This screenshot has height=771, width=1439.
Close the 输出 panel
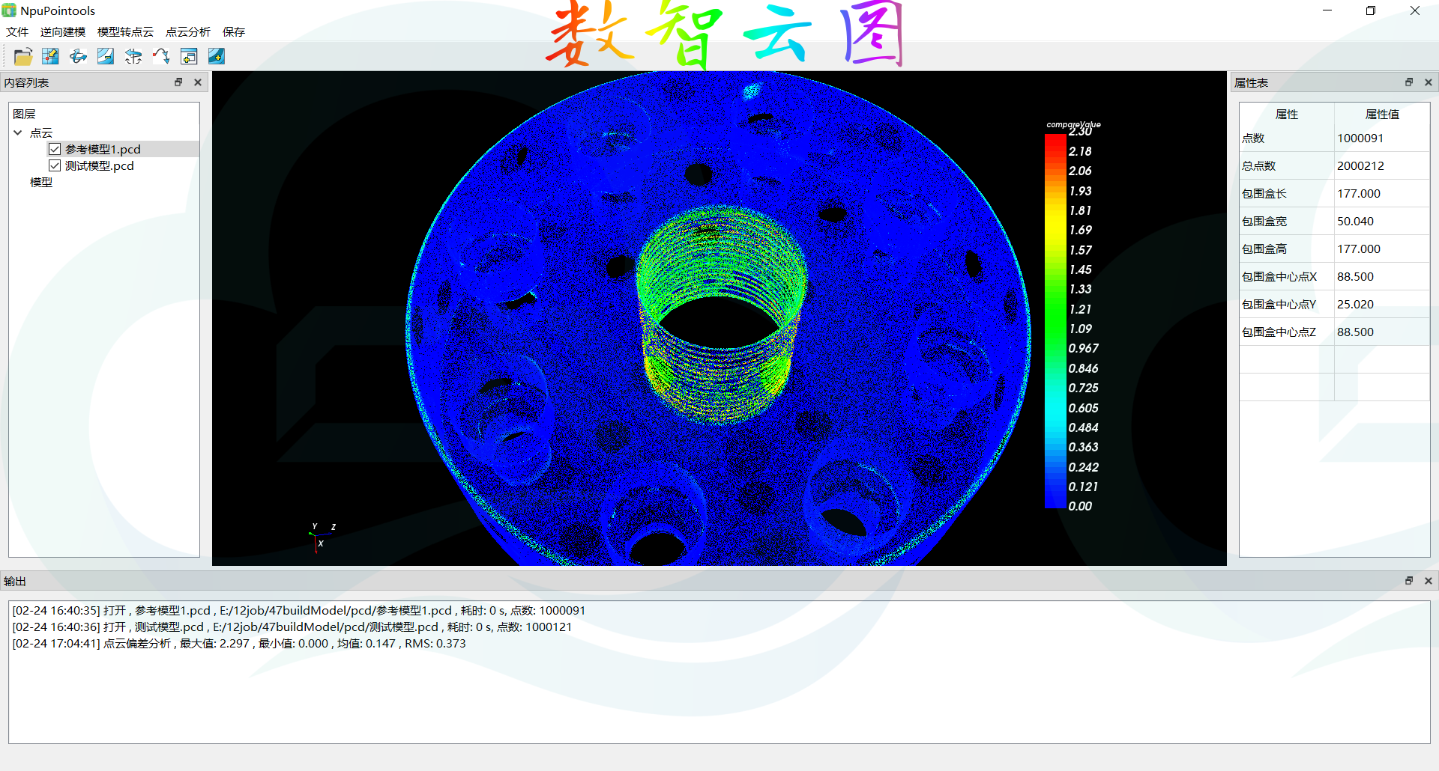click(1429, 581)
